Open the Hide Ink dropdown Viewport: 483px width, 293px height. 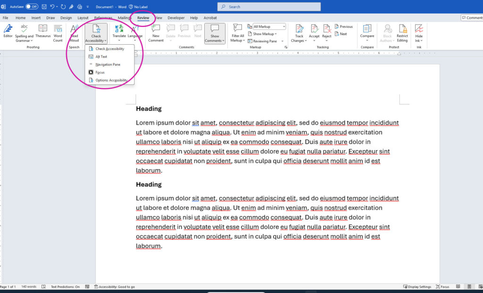[419, 33]
